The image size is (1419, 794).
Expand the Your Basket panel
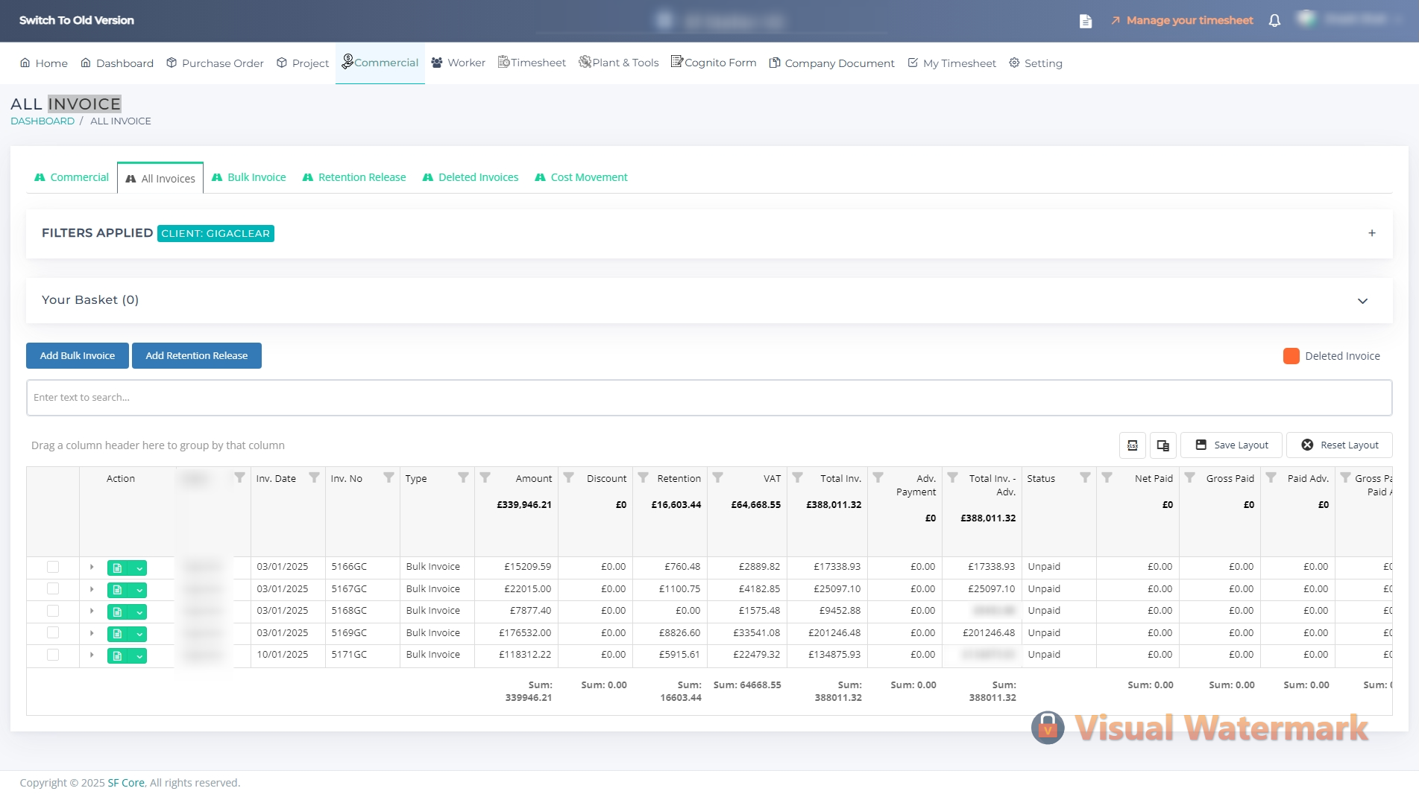pos(1362,301)
